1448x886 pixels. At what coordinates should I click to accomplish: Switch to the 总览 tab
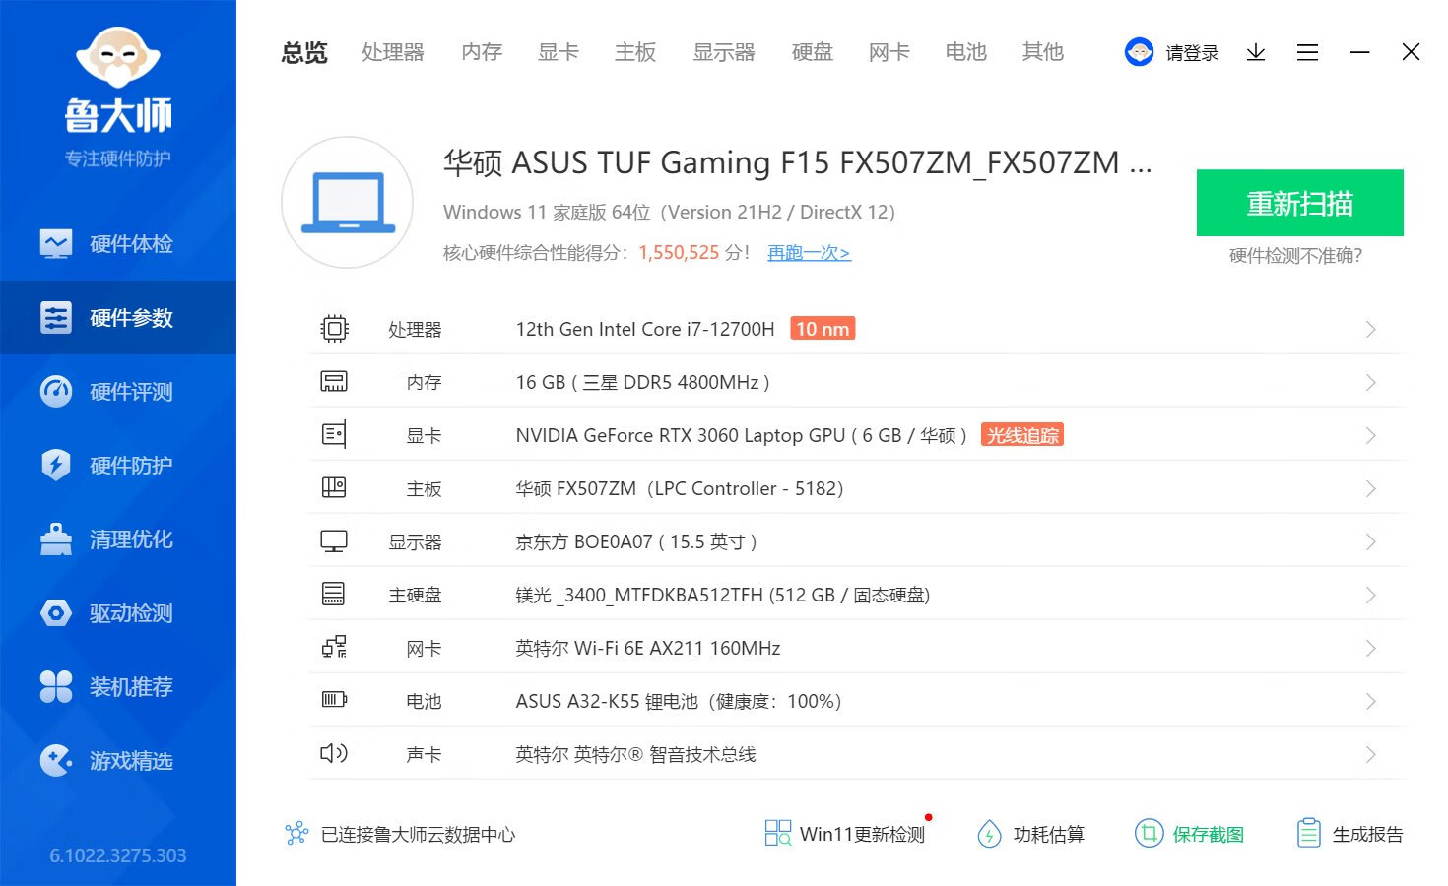coord(304,52)
